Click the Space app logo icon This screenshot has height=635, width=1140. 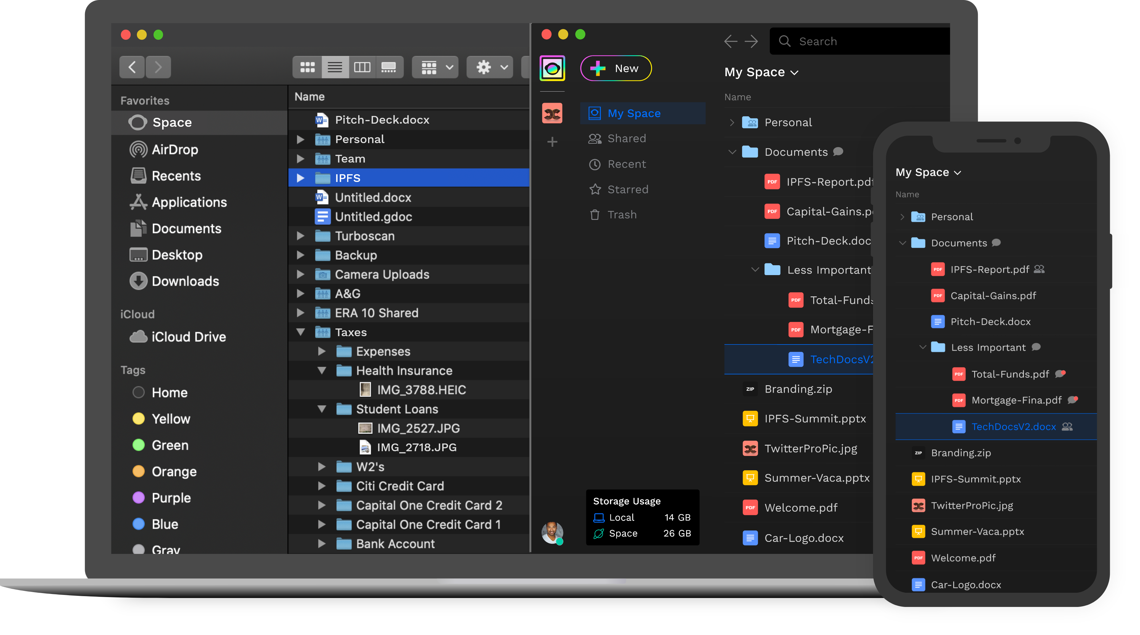click(x=552, y=68)
